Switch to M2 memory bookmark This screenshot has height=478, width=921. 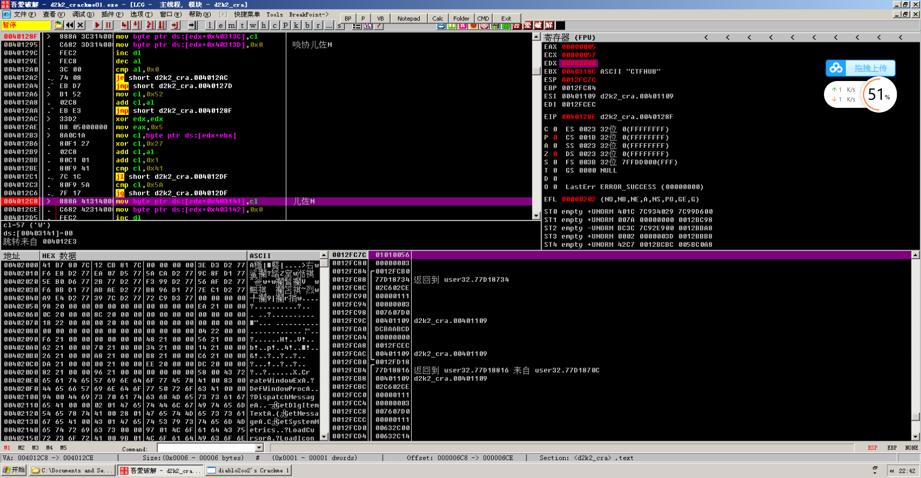point(21,447)
